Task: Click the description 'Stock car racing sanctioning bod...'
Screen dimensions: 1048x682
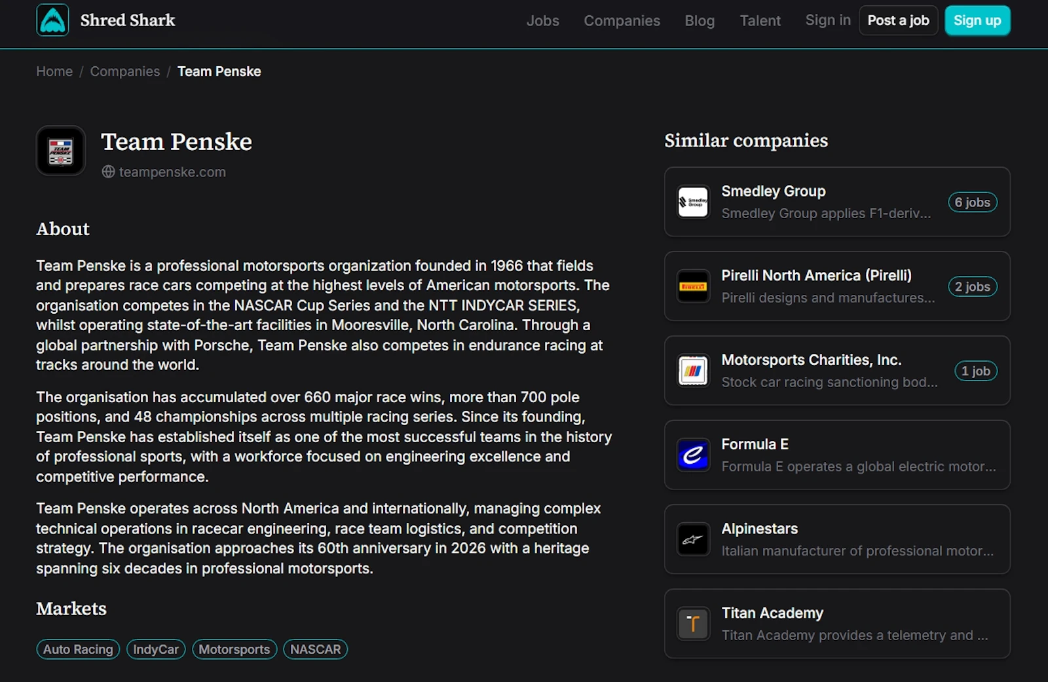Action: [x=829, y=382]
